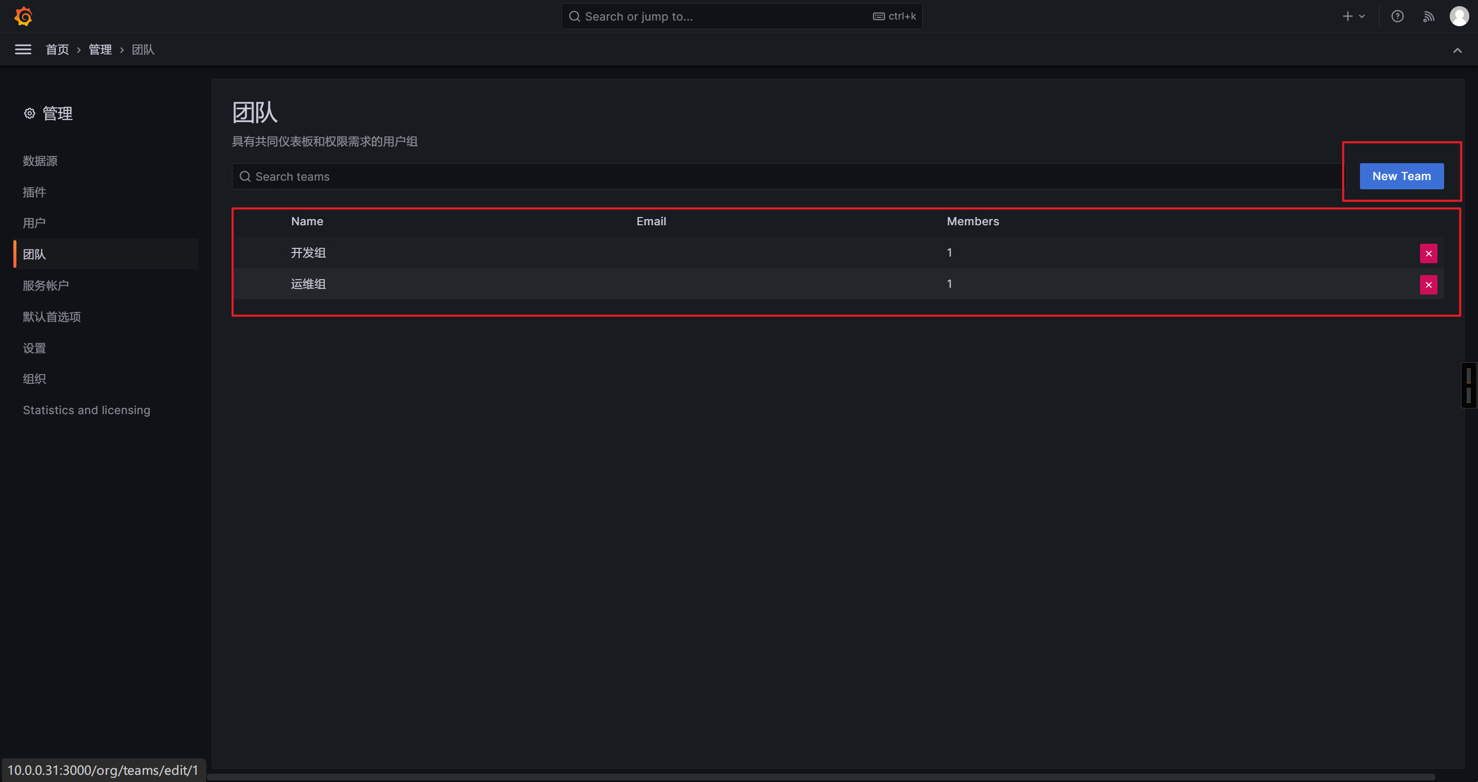Open 设置 in sidebar
Screen dimensions: 1478x782
pos(34,348)
